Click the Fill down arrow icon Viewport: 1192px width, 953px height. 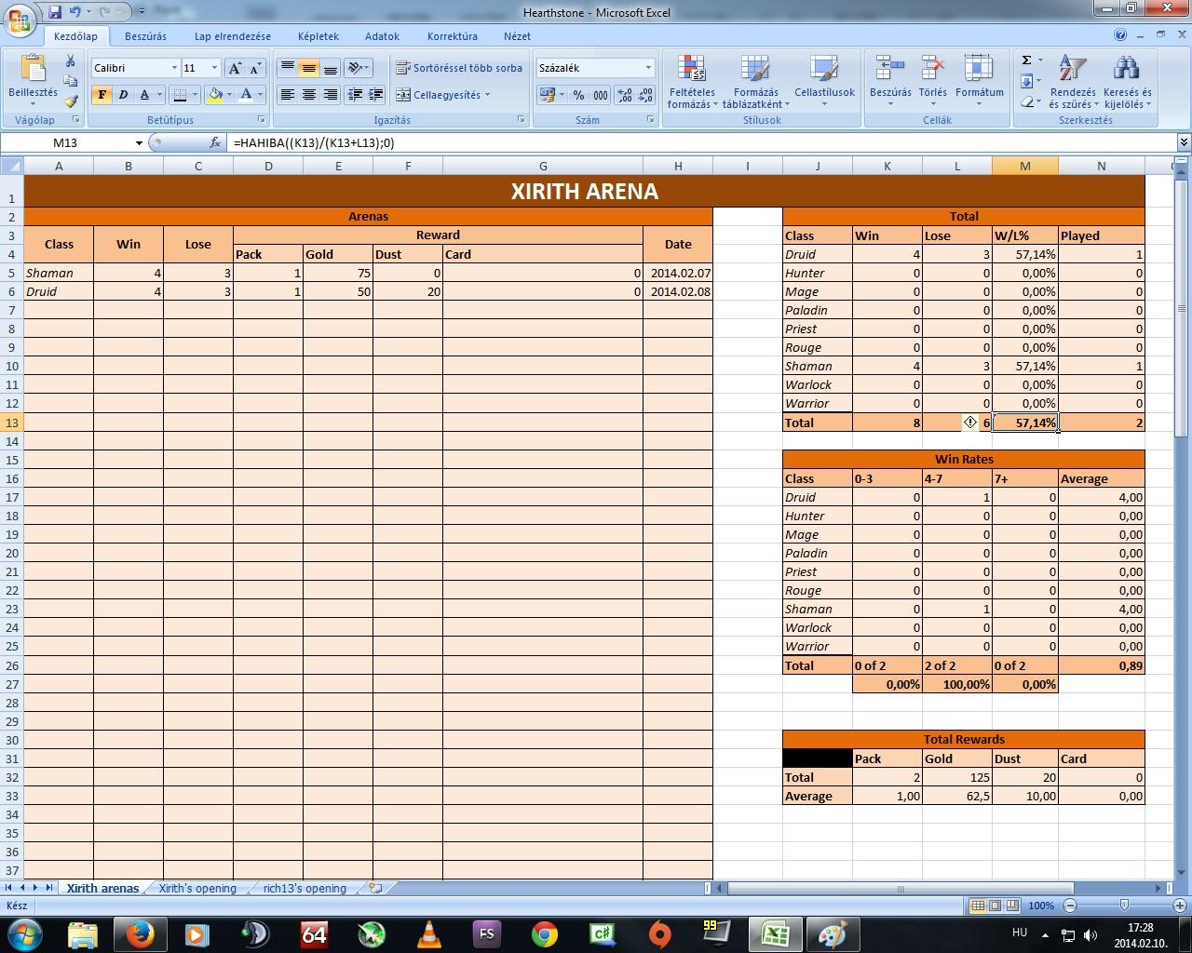click(x=1026, y=81)
